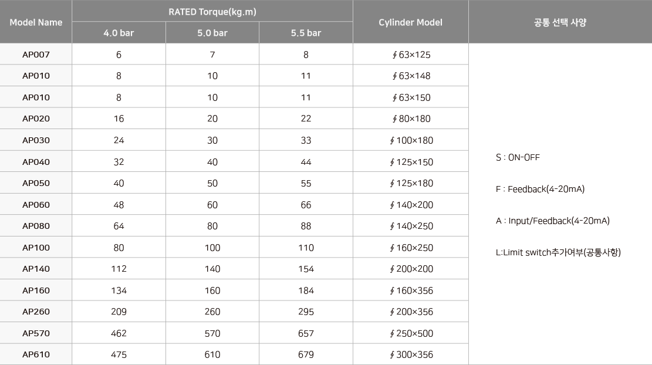
Task: Click the S : ON-OFF option text
Action: click(x=518, y=157)
